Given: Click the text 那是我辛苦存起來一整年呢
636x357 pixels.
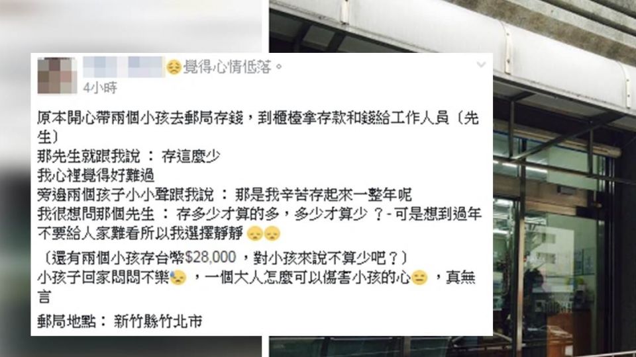Looking at the screenshot, I should tap(323, 194).
